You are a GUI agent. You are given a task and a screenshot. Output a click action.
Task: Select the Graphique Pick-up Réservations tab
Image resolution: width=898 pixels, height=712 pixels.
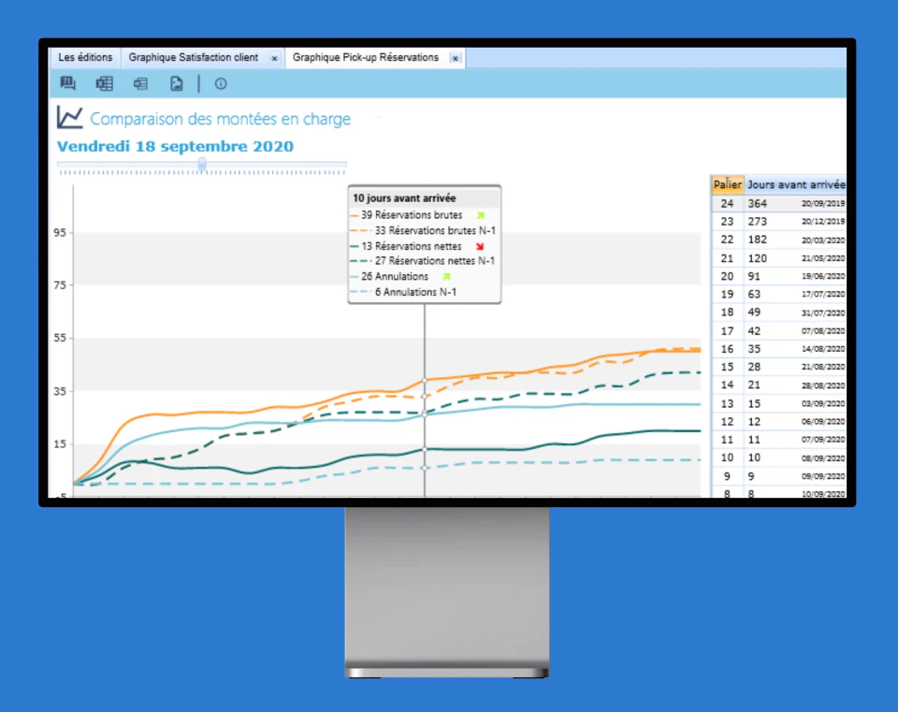coord(366,58)
